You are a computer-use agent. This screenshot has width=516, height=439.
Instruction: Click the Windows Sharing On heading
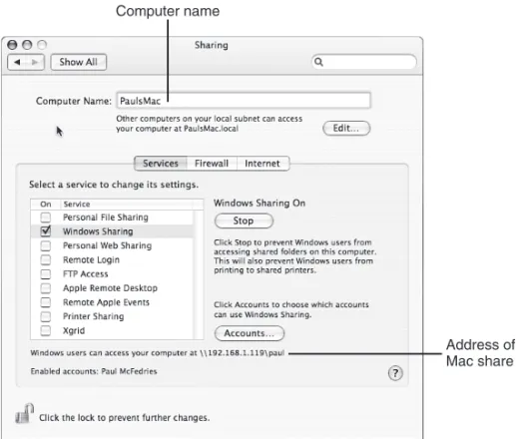tap(259, 203)
